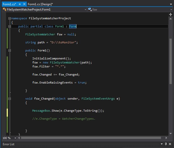174x148 pixels.
Task: Click vertical scrollbar up arrow
Action: click(171, 19)
